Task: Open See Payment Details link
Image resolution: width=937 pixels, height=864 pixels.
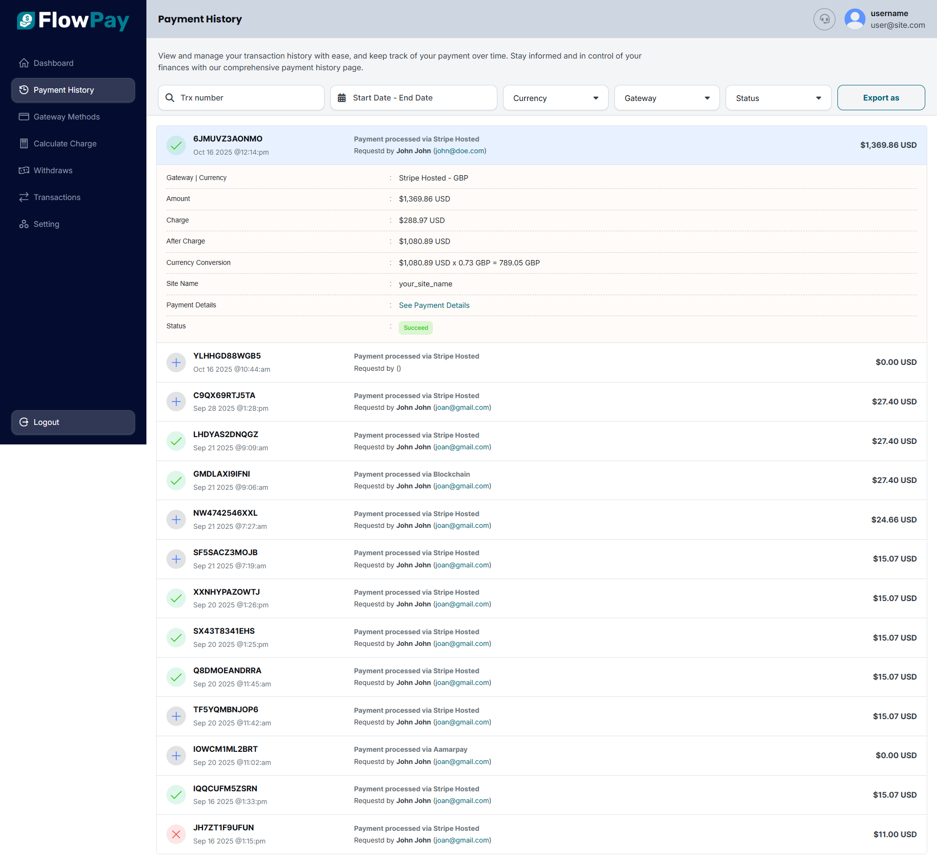Action: point(434,305)
